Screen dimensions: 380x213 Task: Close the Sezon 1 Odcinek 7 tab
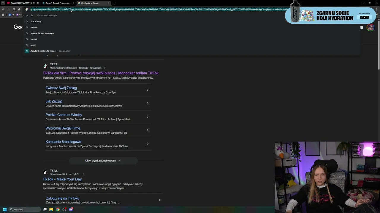(73, 3)
